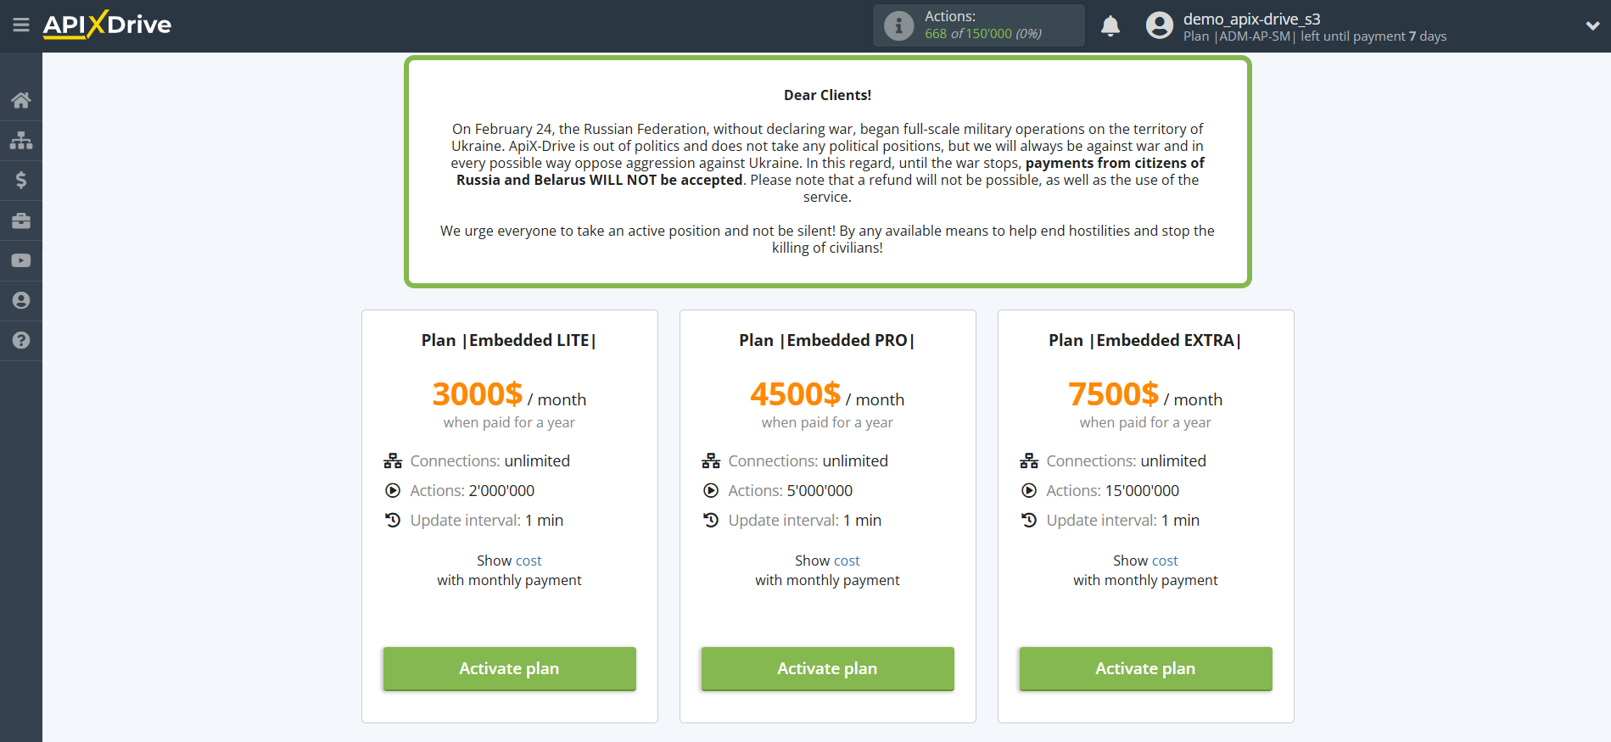1611x742 pixels.
Task: Open the help question mark icon
Action: (x=21, y=340)
